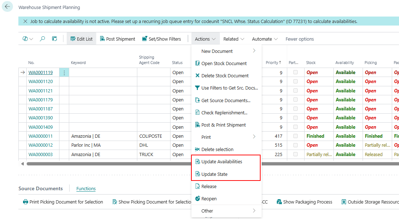The height and width of the screenshot is (219, 399).
Task: Toggle Partial checkbox for row WA0001119
Action: pos(296,72)
